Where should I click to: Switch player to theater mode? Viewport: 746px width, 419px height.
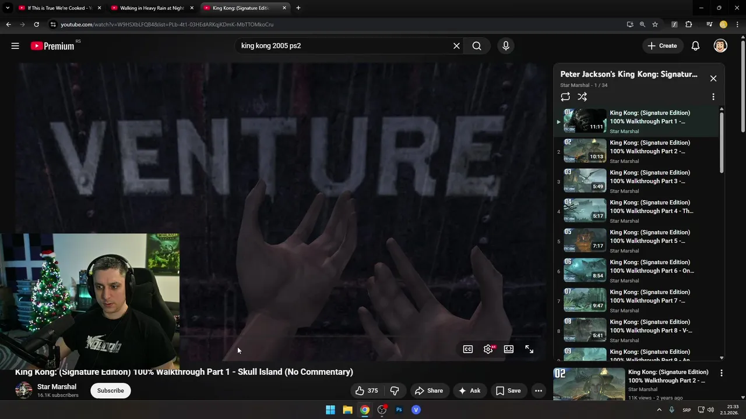[x=509, y=349]
